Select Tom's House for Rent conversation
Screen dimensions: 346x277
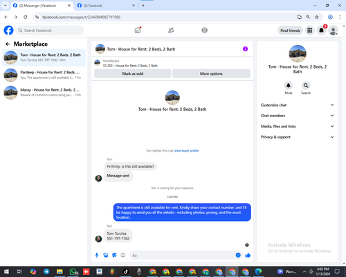pyautogui.click(x=44, y=57)
